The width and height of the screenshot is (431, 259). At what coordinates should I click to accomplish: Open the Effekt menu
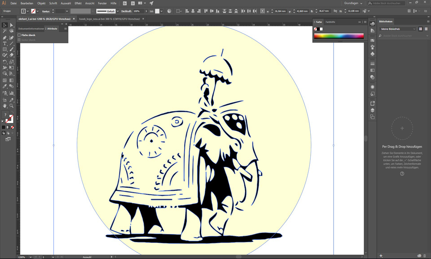78,3
